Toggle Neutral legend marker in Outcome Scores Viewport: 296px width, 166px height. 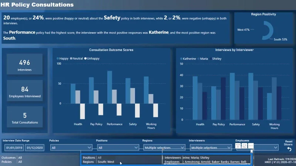[x=71, y=58]
